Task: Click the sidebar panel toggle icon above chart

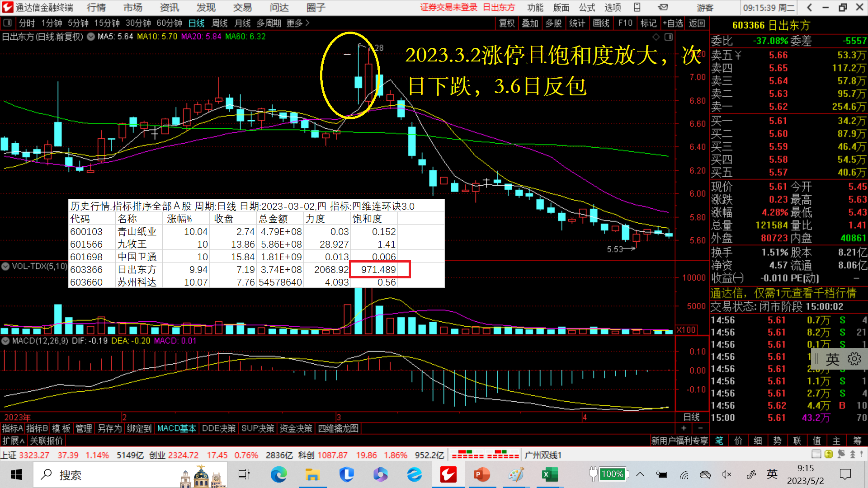Action: [x=669, y=37]
